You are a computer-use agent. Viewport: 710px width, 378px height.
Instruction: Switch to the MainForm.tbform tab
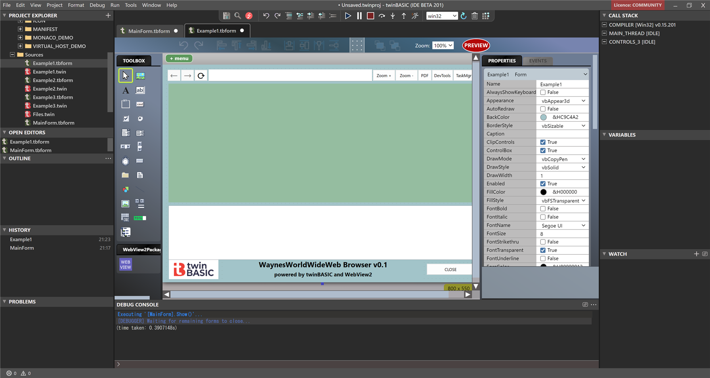(150, 30)
